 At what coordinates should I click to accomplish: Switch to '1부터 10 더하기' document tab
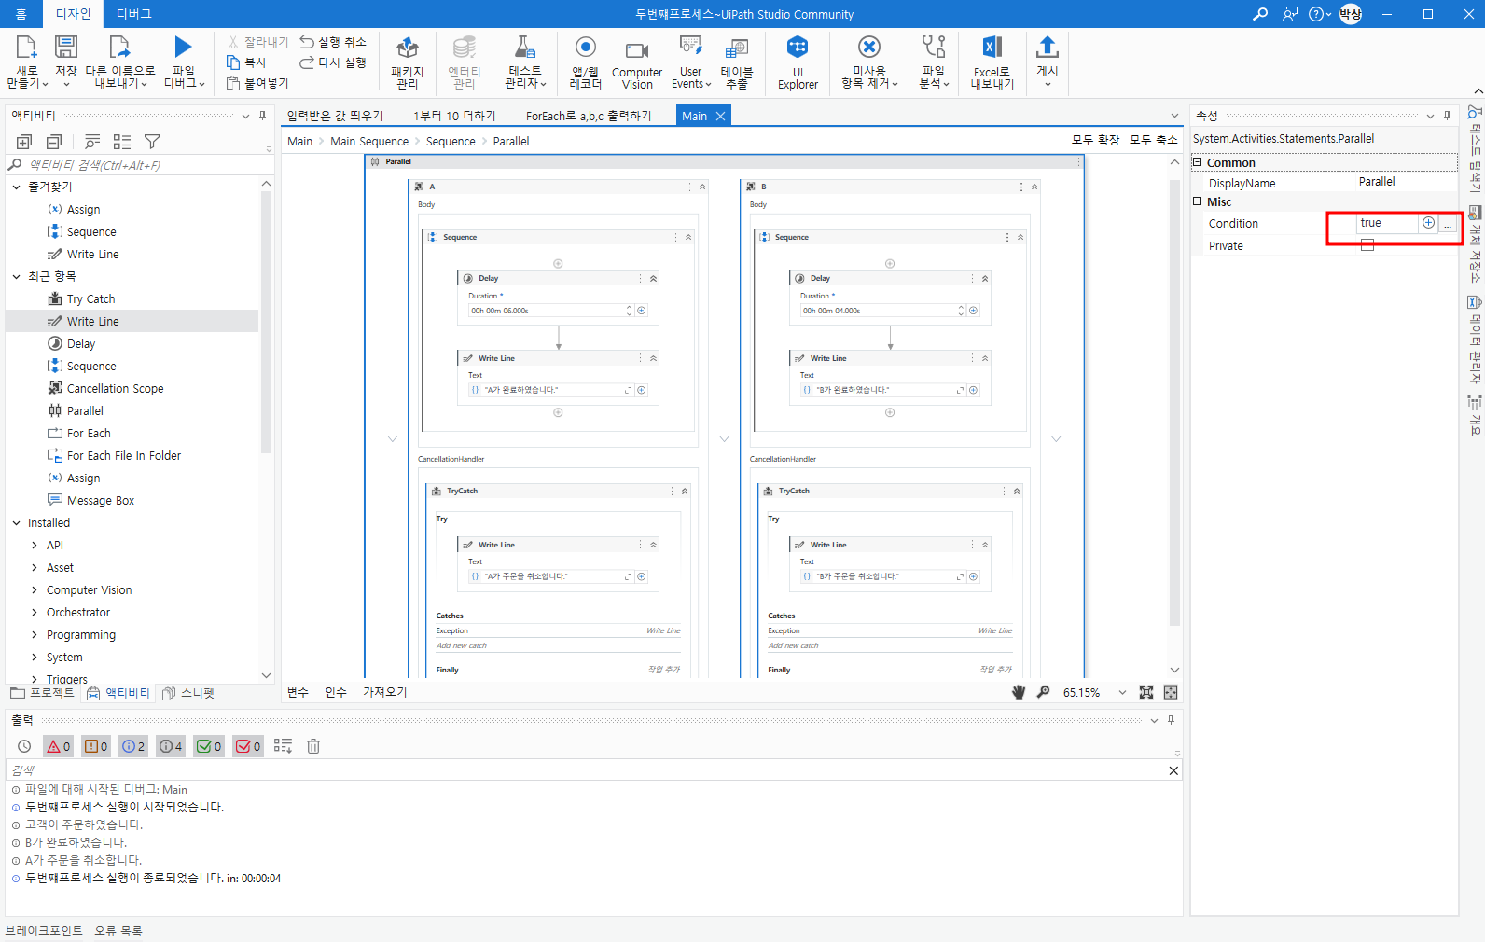(x=454, y=116)
